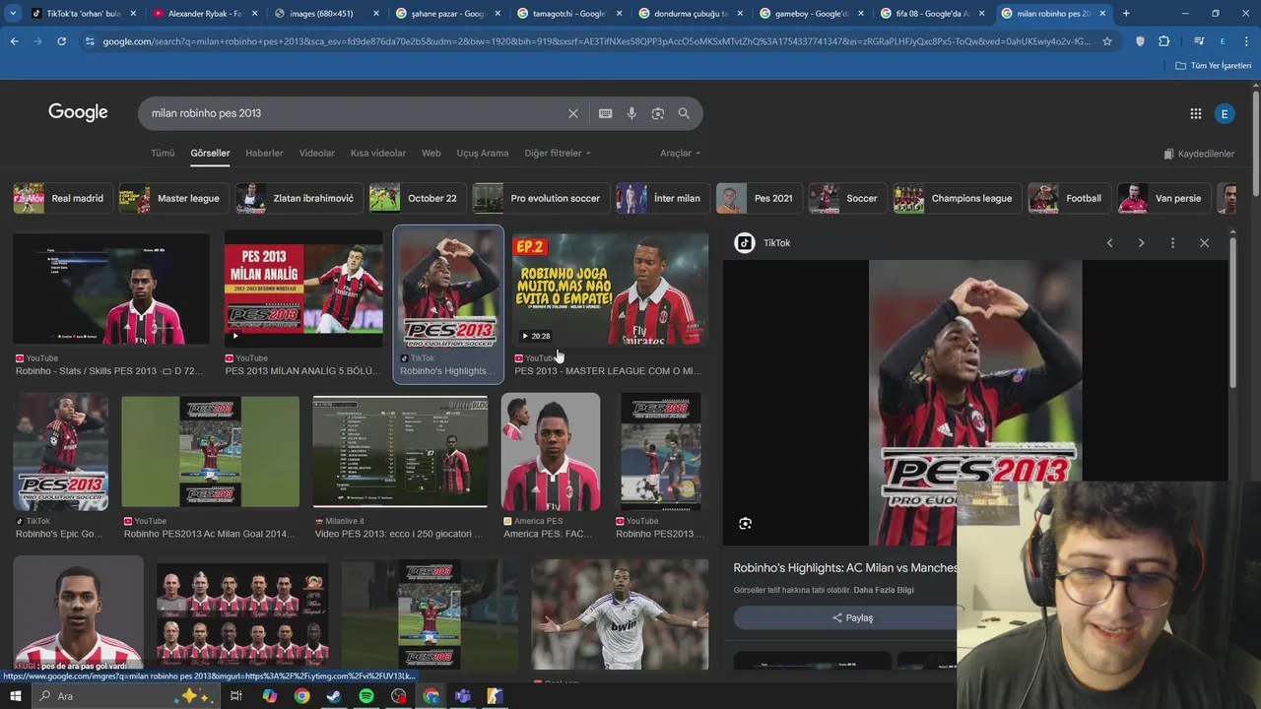This screenshot has width=1261, height=709.
Task: Start a voice search with the microphone
Action: point(631,113)
